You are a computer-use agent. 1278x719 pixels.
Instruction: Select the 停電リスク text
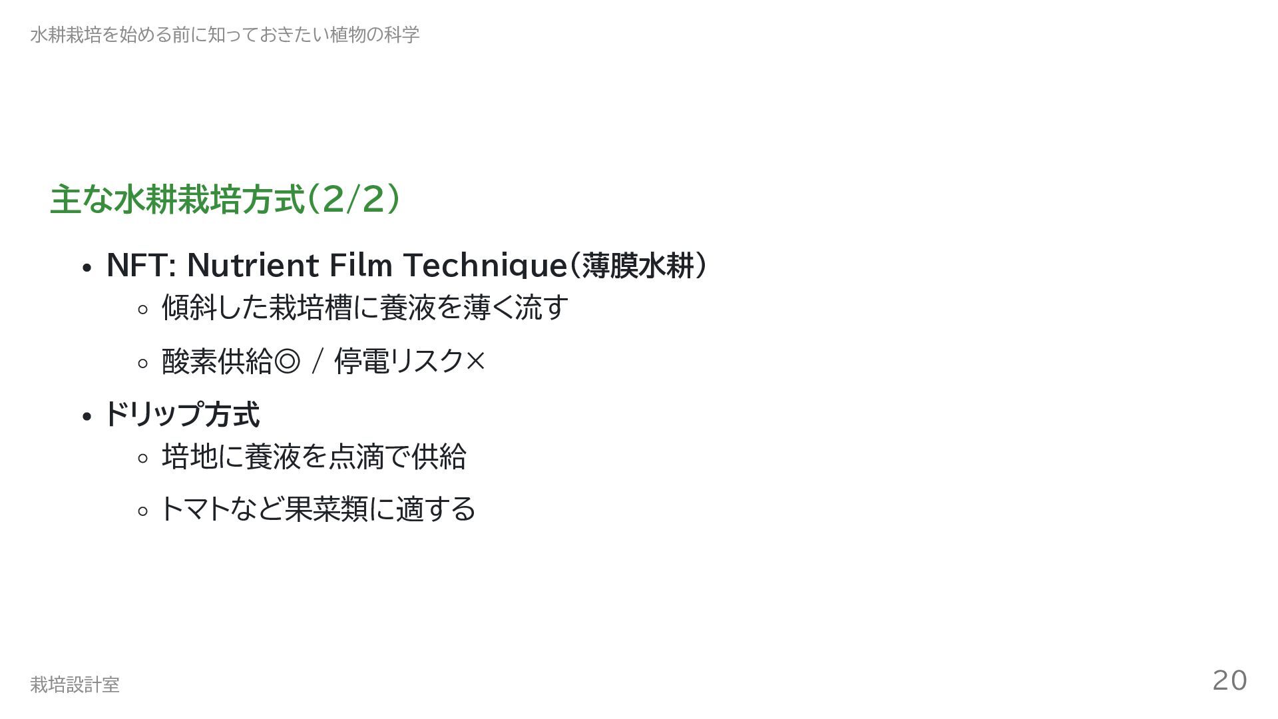398,361
